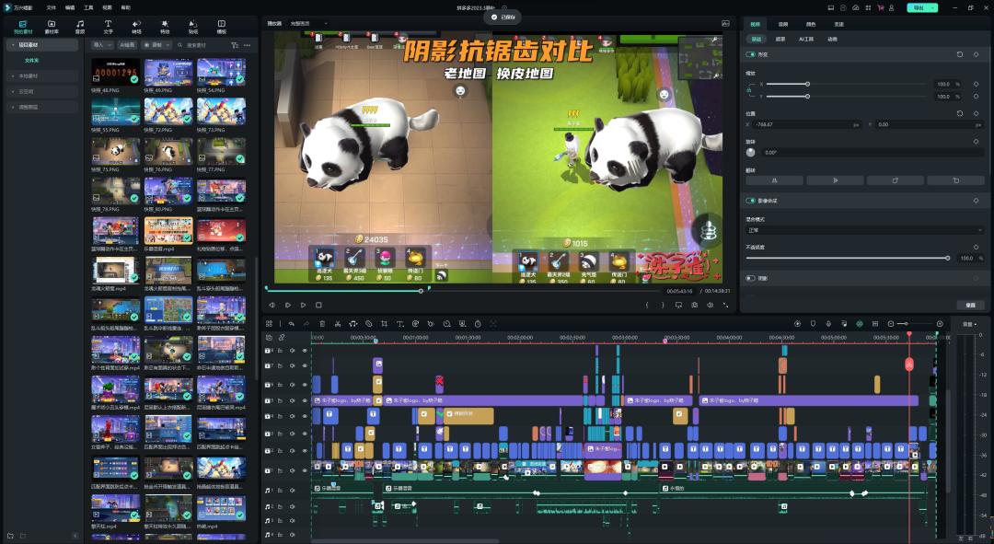
Task: Undo the last timeline edit
Action: 291,324
